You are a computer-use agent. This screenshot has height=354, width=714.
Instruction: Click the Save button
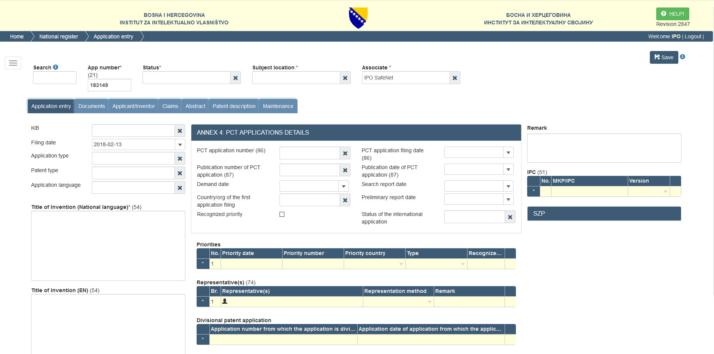point(664,57)
